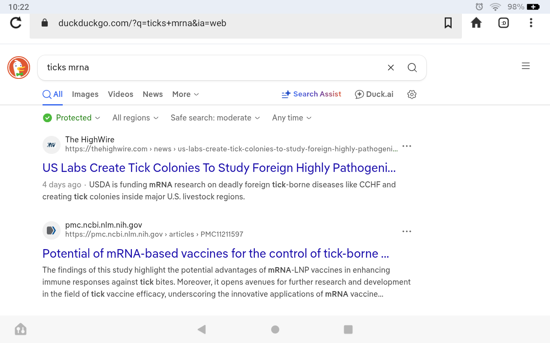Open search settings gear icon
The height and width of the screenshot is (343, 550).
click(x=412, y=94)
